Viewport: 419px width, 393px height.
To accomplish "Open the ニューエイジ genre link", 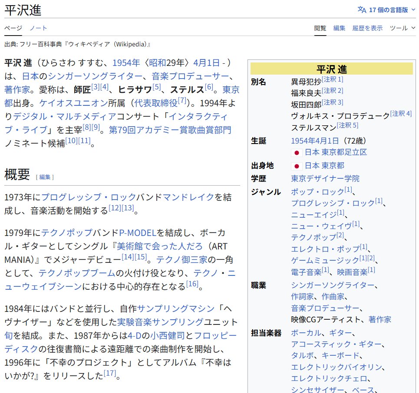I will pyautogui.click(x=314, y=215).
